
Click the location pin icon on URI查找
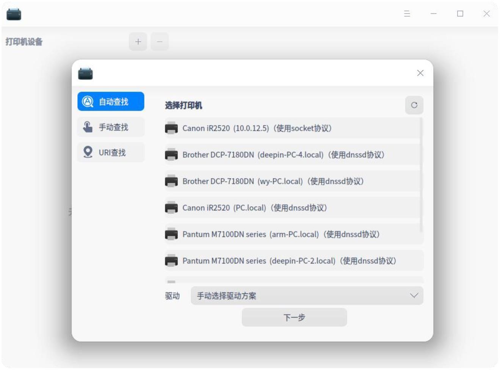coord(87,152)
